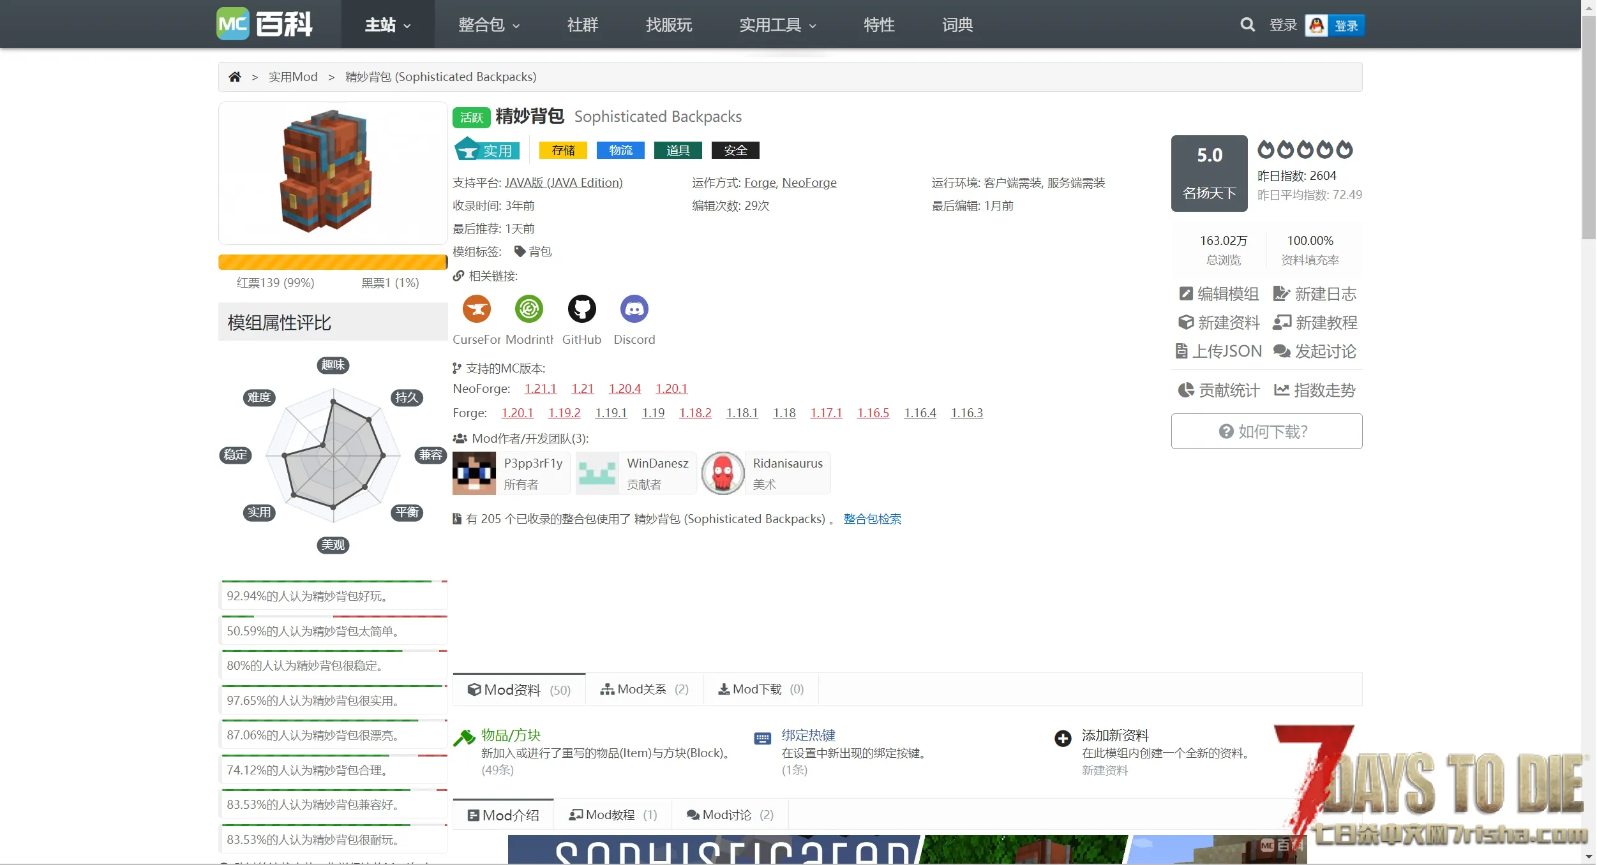Click the backpack mod cover image
1597x865 pixels.
[333, 173]
